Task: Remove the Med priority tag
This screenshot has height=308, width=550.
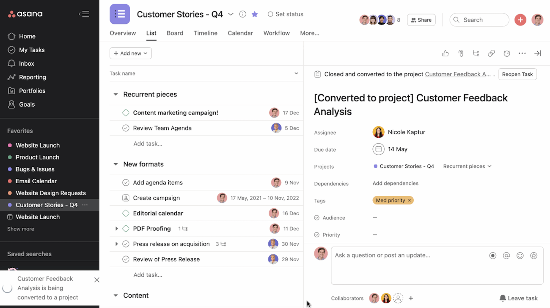Action: (x=409, y=200)
